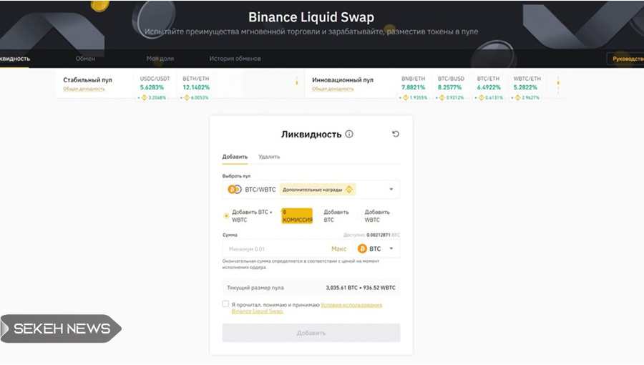This screenshot has width=644, height=365.
Task: Click the BNB reward icon under BNB/ETH
Action: click(406, 98)
